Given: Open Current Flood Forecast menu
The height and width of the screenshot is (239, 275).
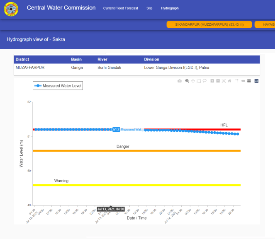Looking at the screenshot, I should click(x=120, y=8).
